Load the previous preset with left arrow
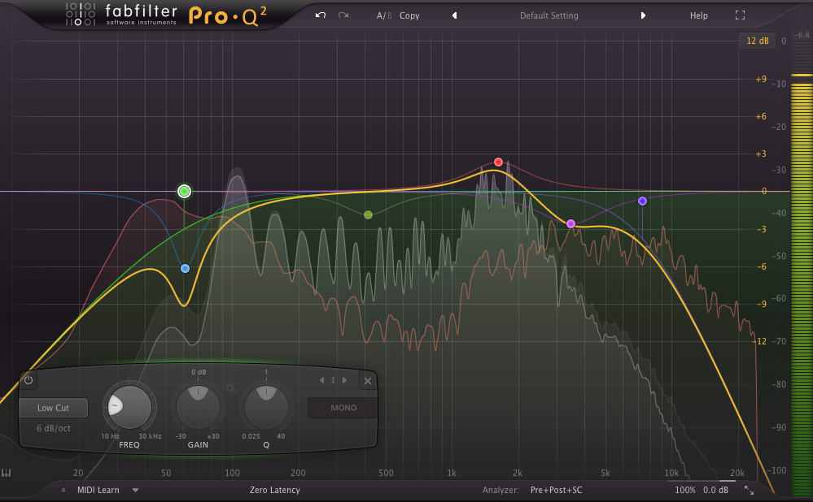This screenshot has width=813, height=502. [454, 15]
